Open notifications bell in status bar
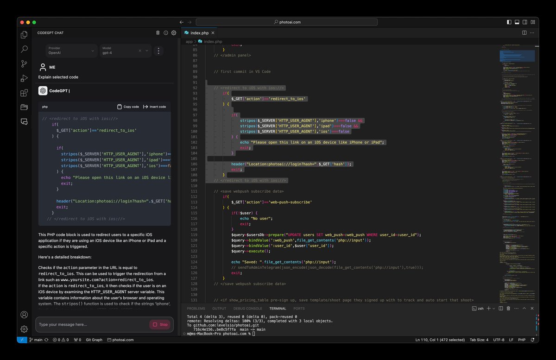 (x=532, y=340)
